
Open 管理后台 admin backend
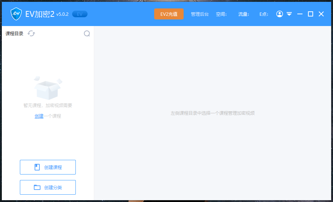pos(200,14)
